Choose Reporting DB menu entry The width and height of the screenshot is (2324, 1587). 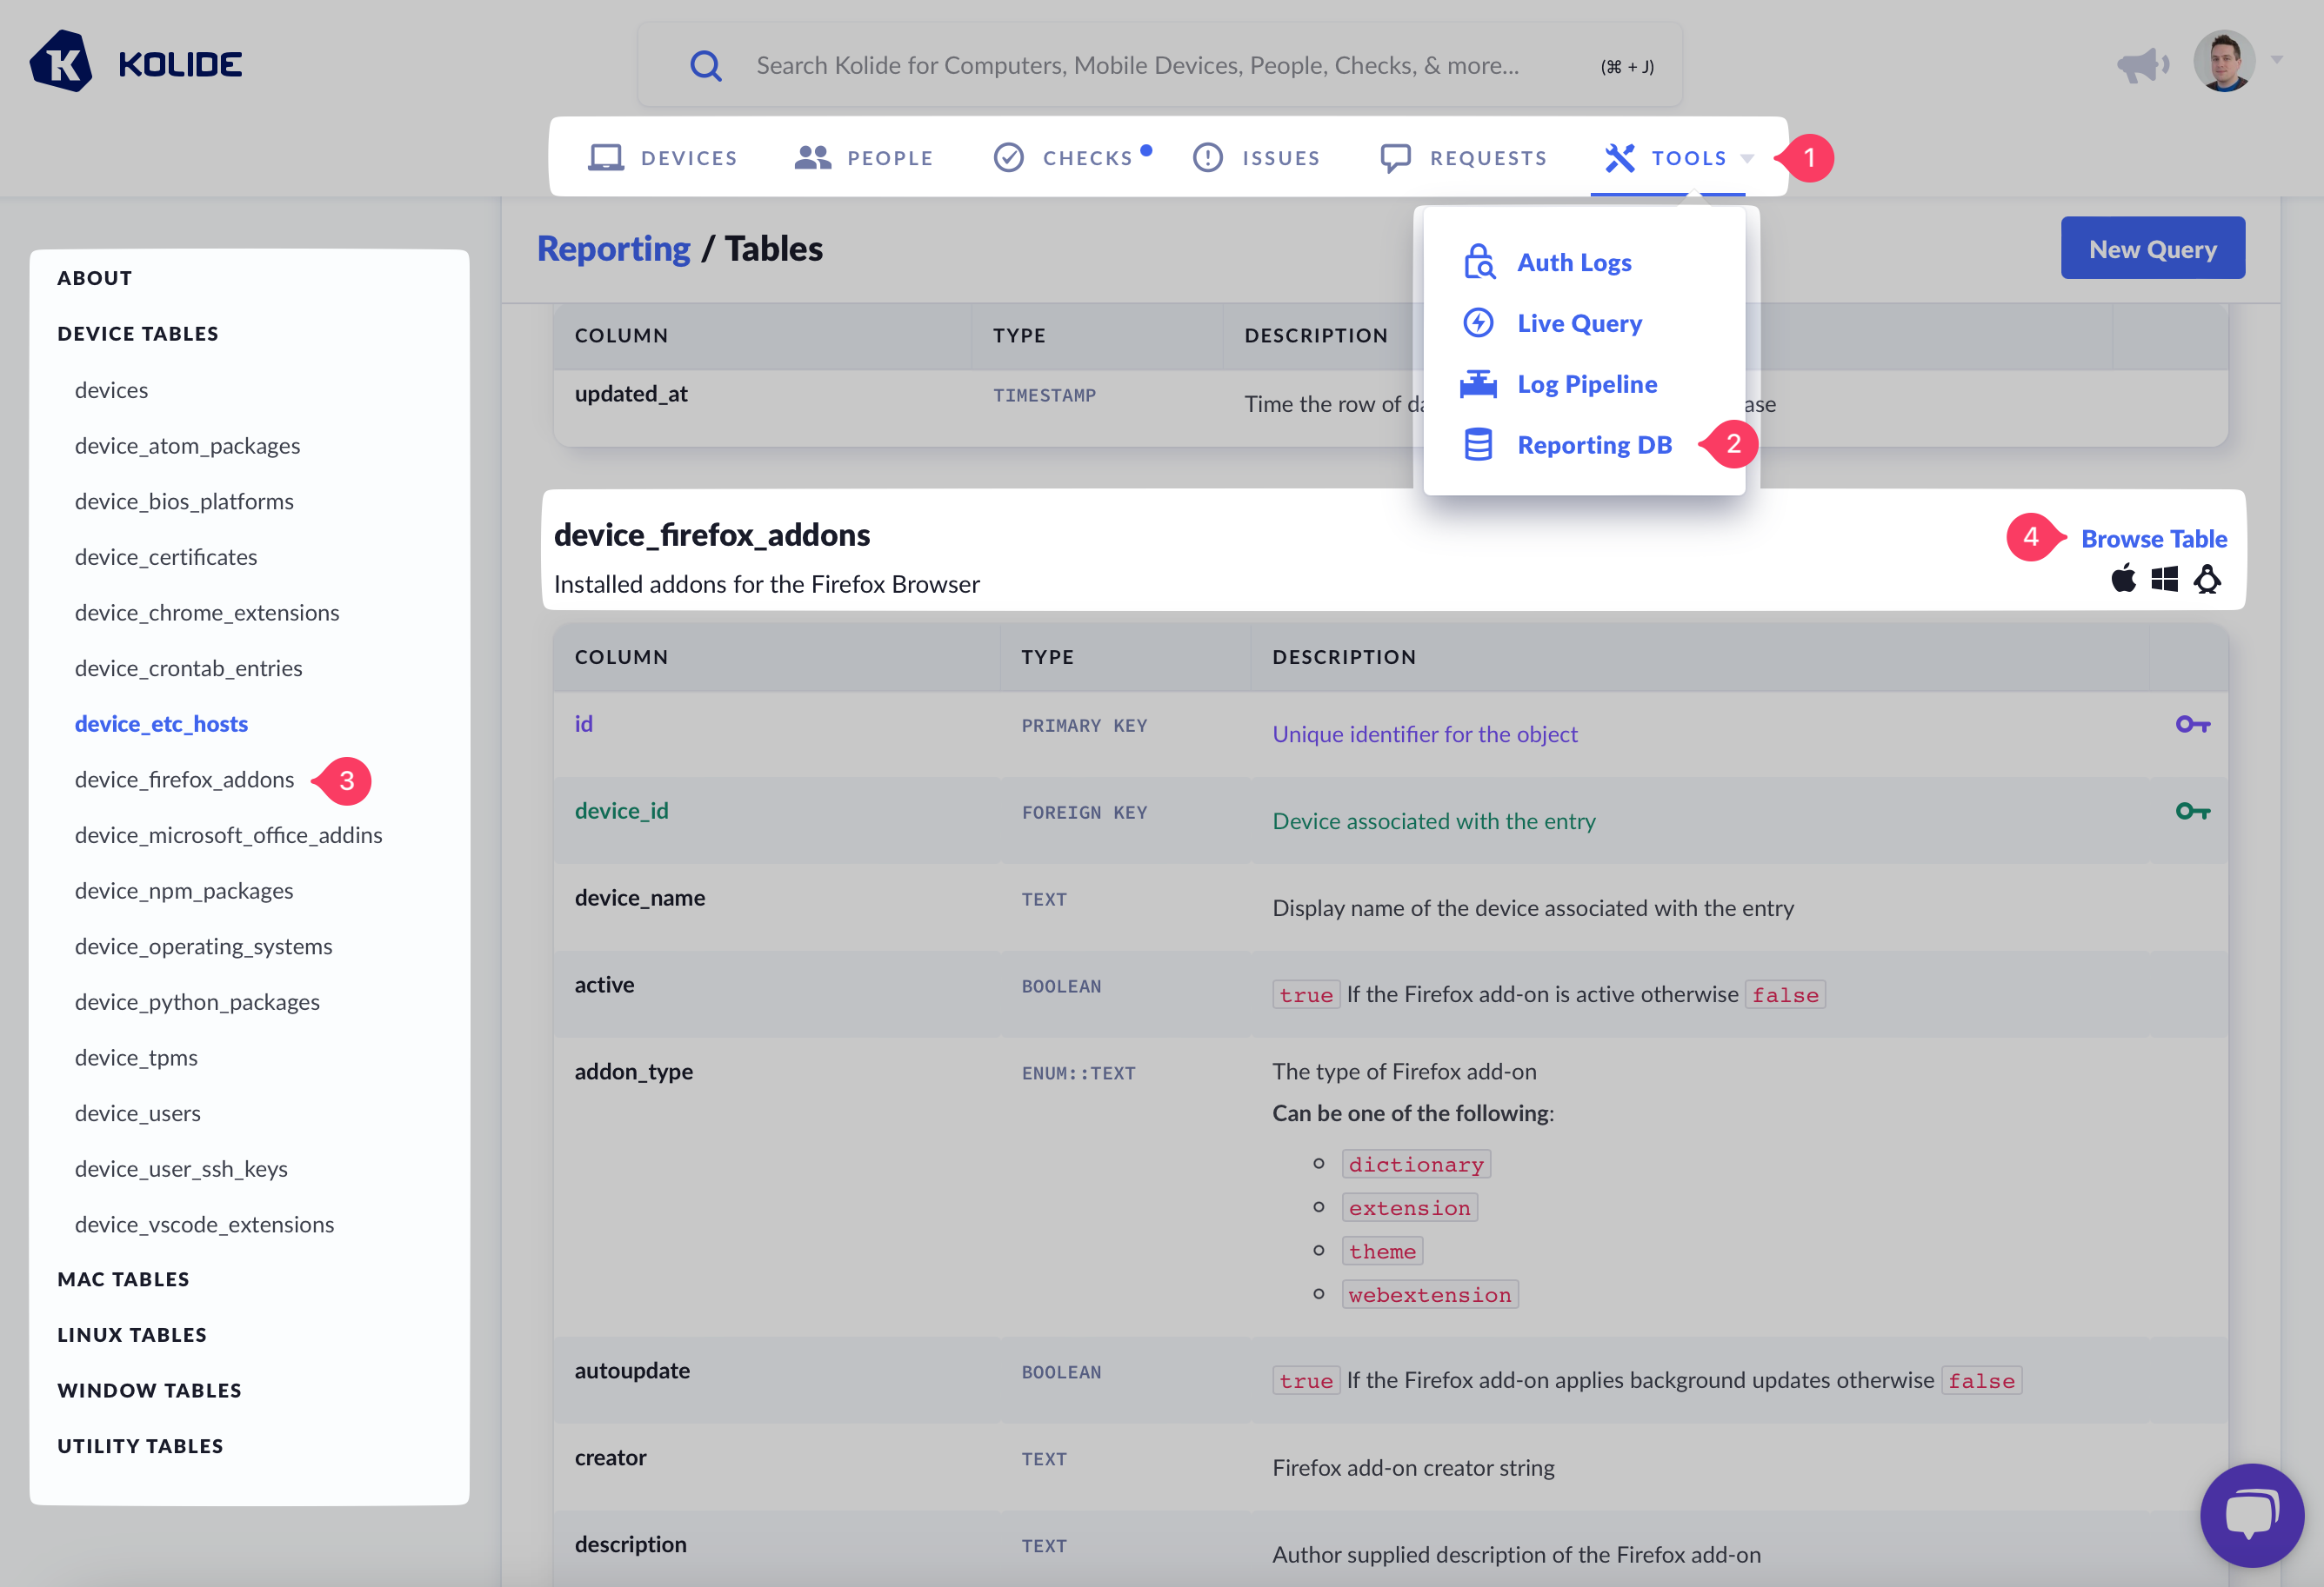(x=1594, y=445)
